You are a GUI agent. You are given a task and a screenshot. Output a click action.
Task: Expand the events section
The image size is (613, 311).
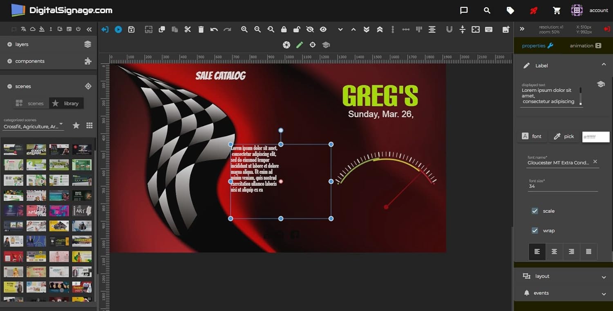pyautogui.click(x=564, y=293)
